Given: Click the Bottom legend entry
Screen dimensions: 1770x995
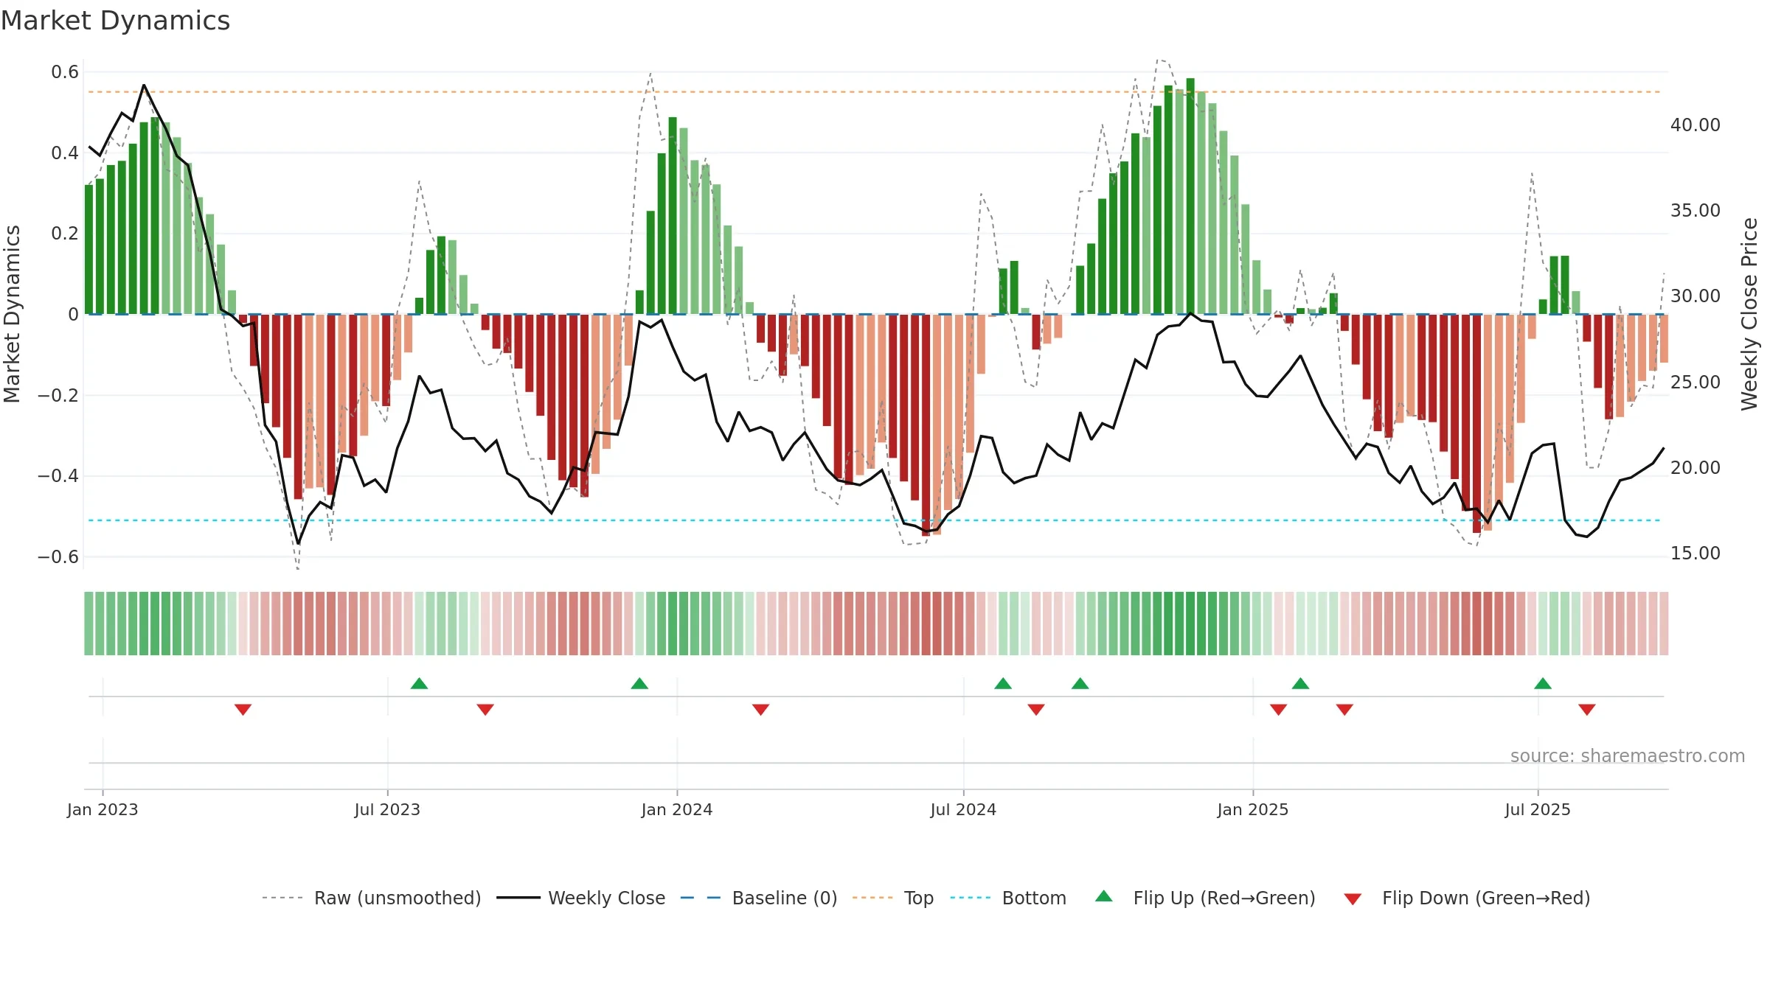Looking at the screenshot, I should click(1008, 898).
